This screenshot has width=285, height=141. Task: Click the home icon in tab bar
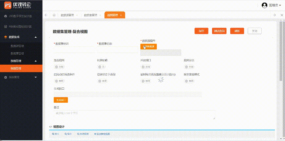point(54,15)
